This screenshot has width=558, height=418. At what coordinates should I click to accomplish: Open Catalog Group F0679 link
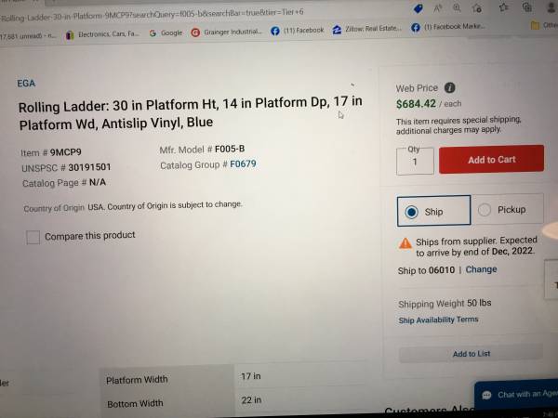pos(243,163)
